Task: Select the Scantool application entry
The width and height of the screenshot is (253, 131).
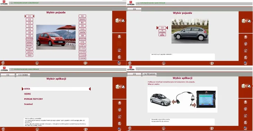Action: [x=28, y=104]
